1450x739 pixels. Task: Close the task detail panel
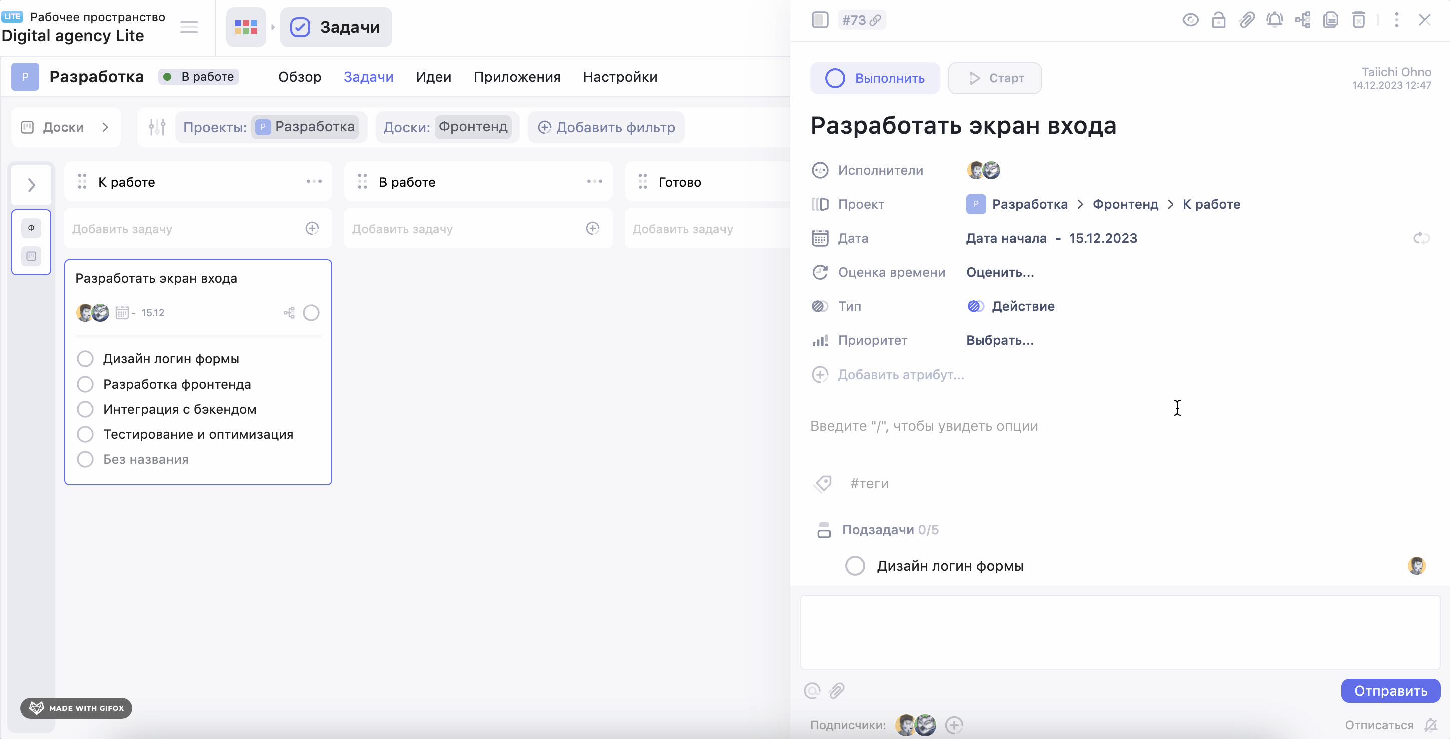point(1424,20)
